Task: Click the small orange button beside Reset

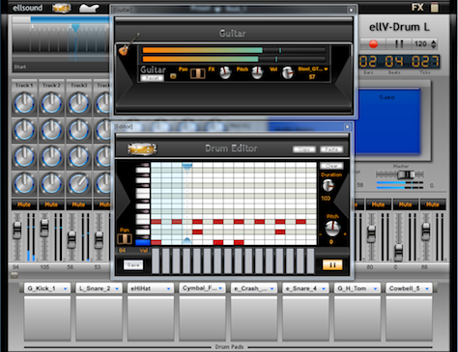Action: [173, 76]
